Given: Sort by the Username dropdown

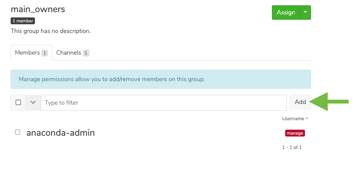Looking at the screenshot, I should (295, 119).
